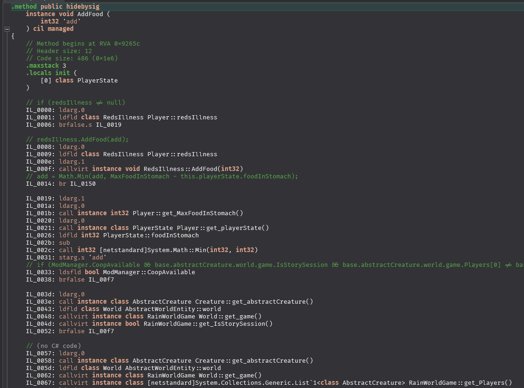Navigate to Player::get_MaxFoodInStomach() call
The height and width of the screenshot is (388, 524).
click(x=187, y=213)
